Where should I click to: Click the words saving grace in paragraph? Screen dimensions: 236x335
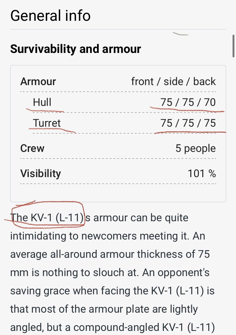(x=40, y=291)
